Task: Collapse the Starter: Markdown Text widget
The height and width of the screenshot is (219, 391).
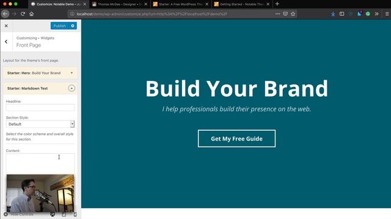Action: pyautogui.click(x=71, y=88)
